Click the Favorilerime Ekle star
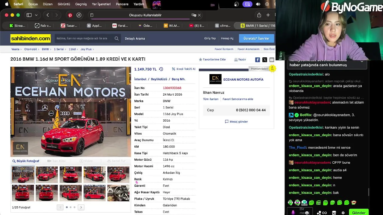Screen dimensions: 383x215 pos(200,59)
